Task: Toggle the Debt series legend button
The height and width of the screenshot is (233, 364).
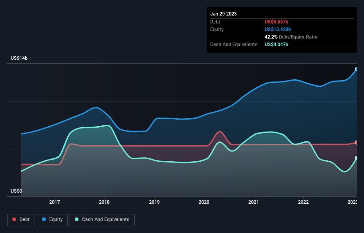Action: click(21, 220)
